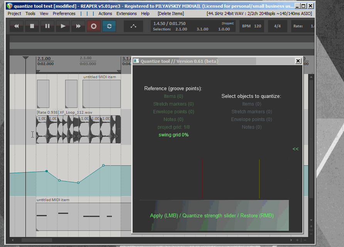Click the rewind to start transport button
This screenshot has height=247, width=344.
(x=17, y=26)
